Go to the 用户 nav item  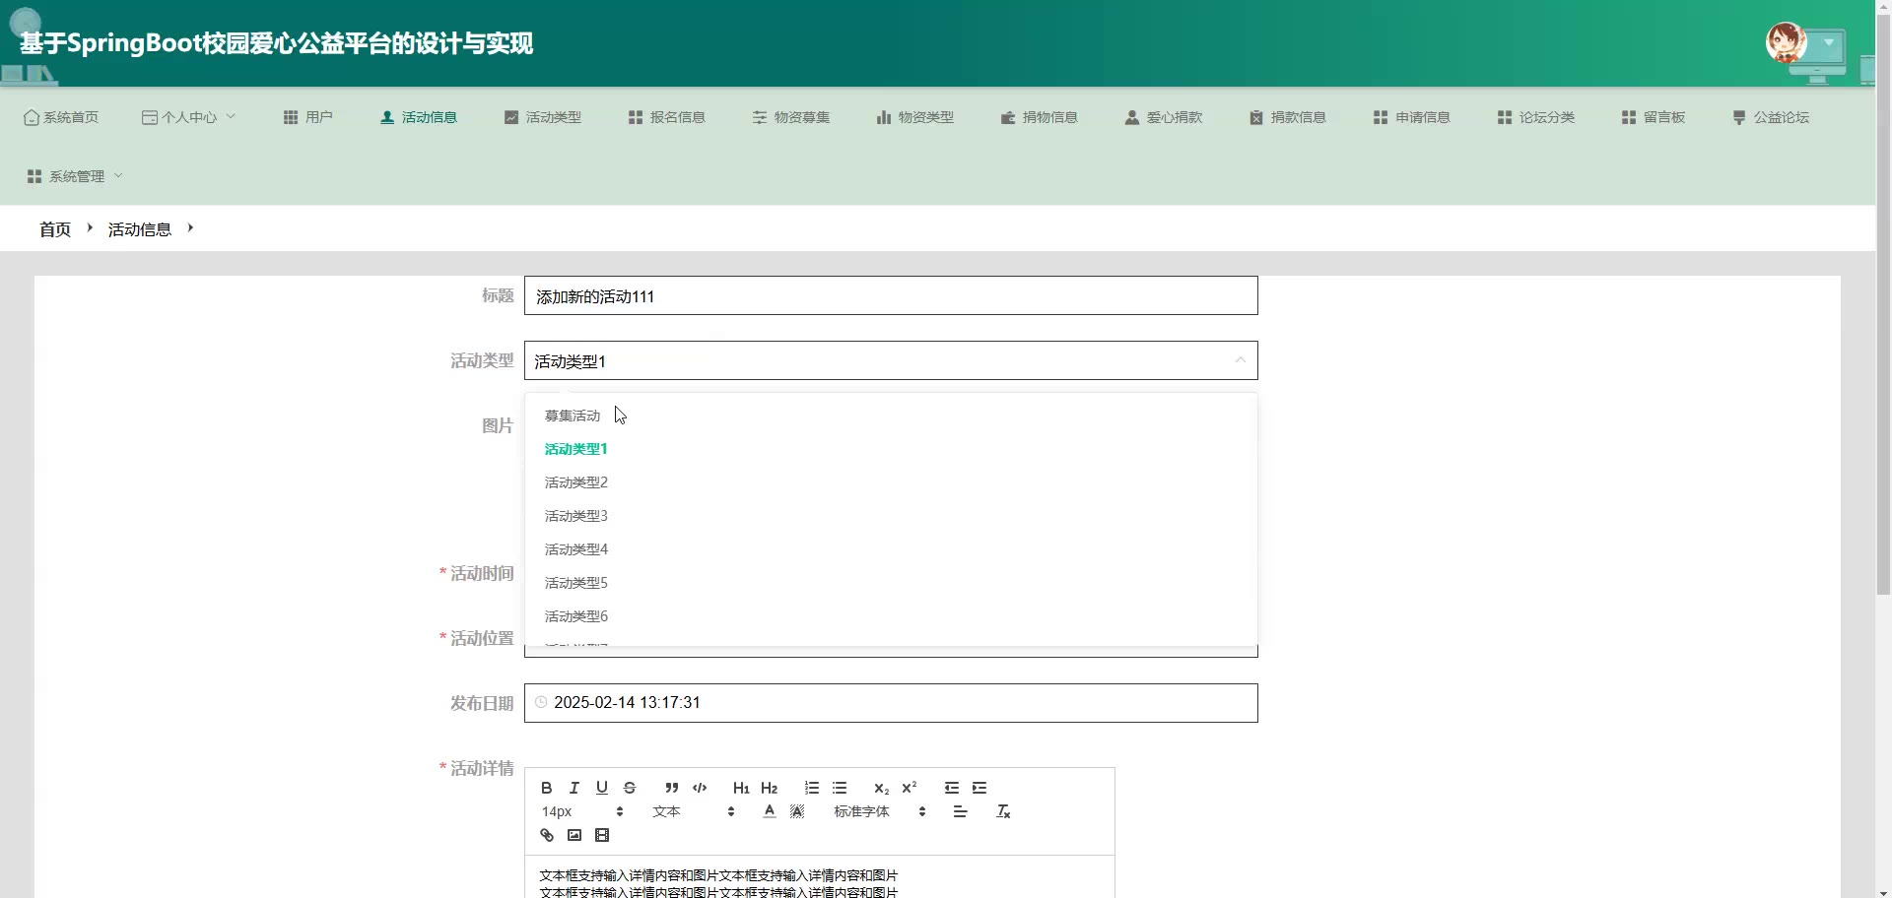click(x=308, y=117)
